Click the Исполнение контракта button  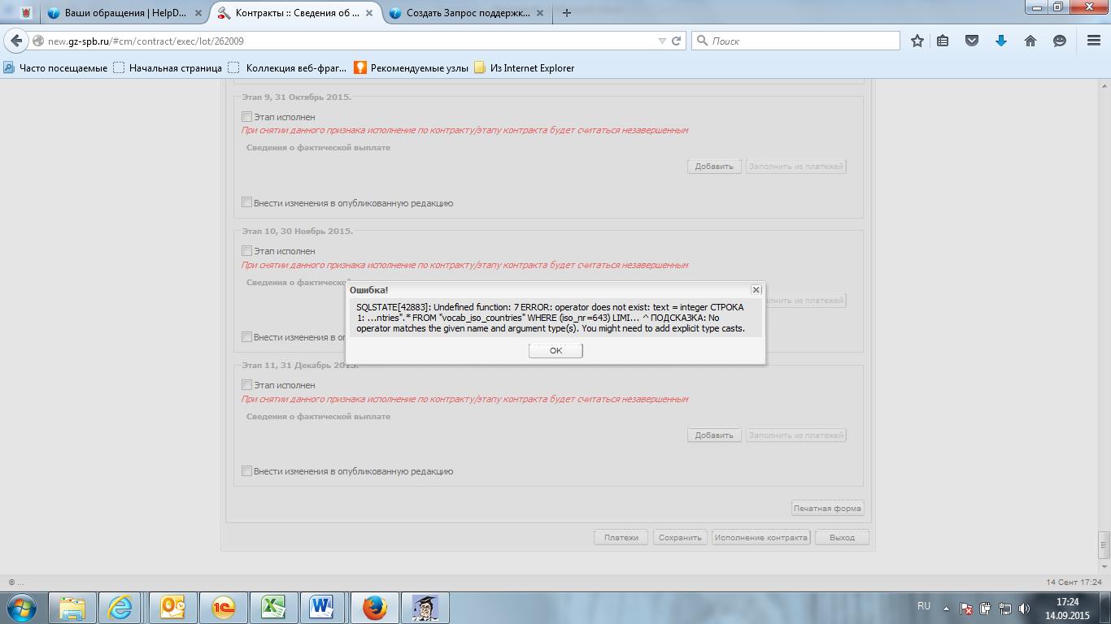[x=761, y=538]
